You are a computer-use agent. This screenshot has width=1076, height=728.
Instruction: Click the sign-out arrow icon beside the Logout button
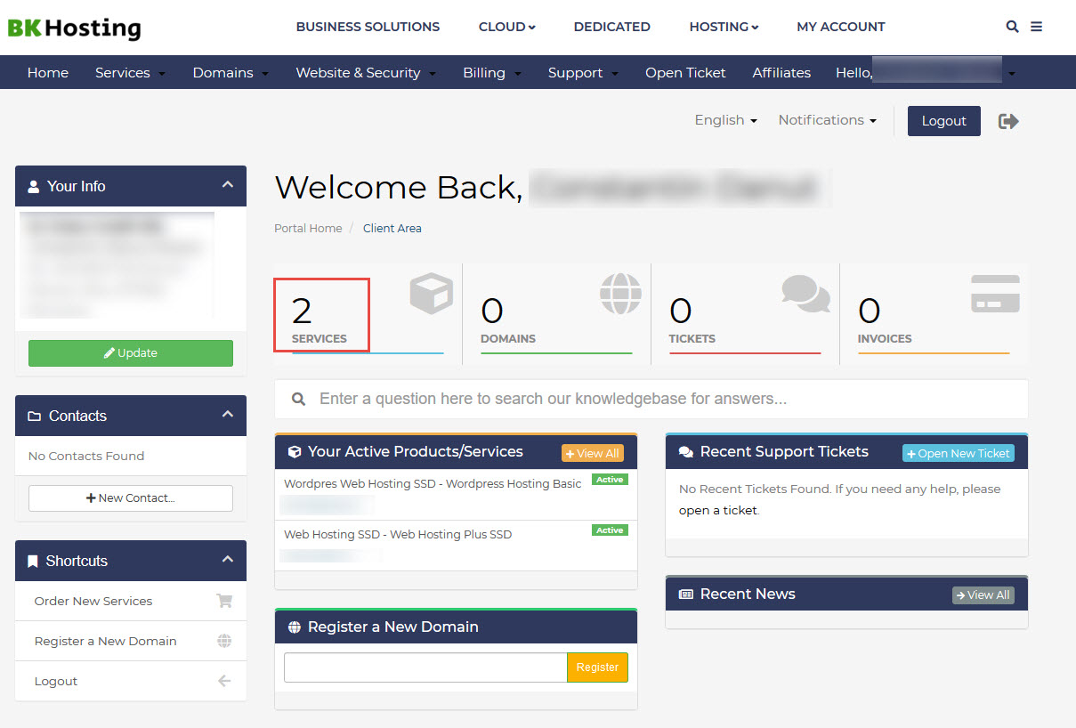click(1008, 121)
